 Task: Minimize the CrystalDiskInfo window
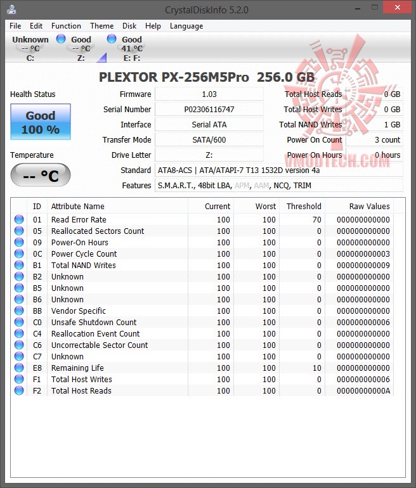click(358, 8)
